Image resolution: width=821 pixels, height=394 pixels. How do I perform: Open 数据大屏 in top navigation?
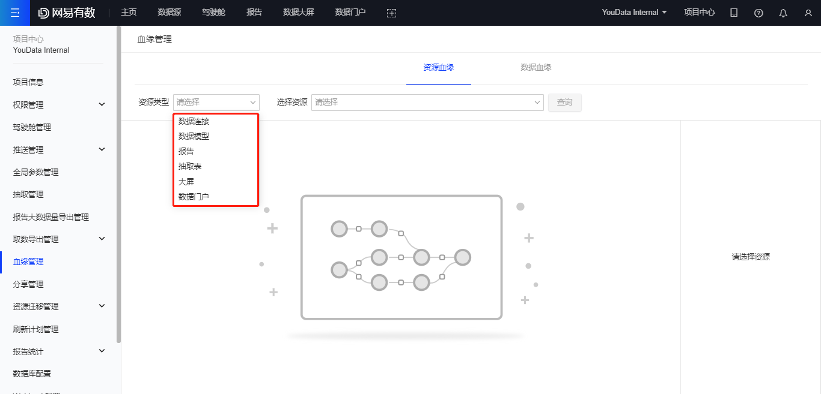[299, 13]
